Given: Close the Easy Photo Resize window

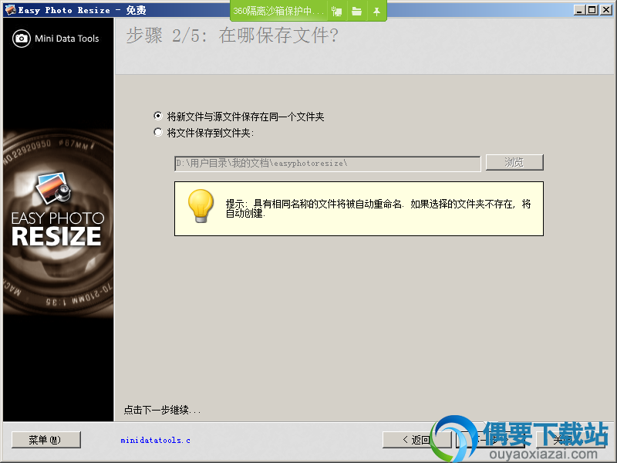Looking at the screenshot, I should point(605,10).
